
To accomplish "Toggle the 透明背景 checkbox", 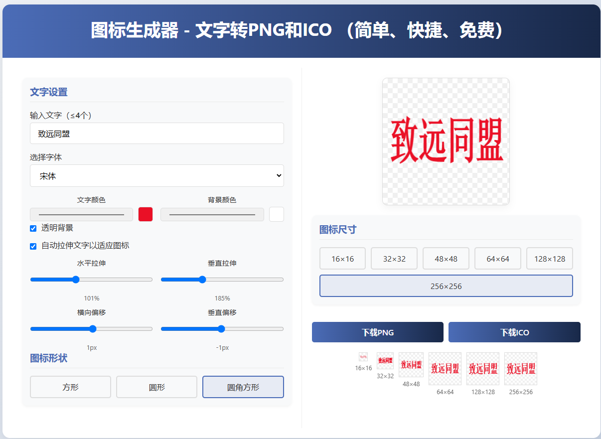I will coord(33,228).
